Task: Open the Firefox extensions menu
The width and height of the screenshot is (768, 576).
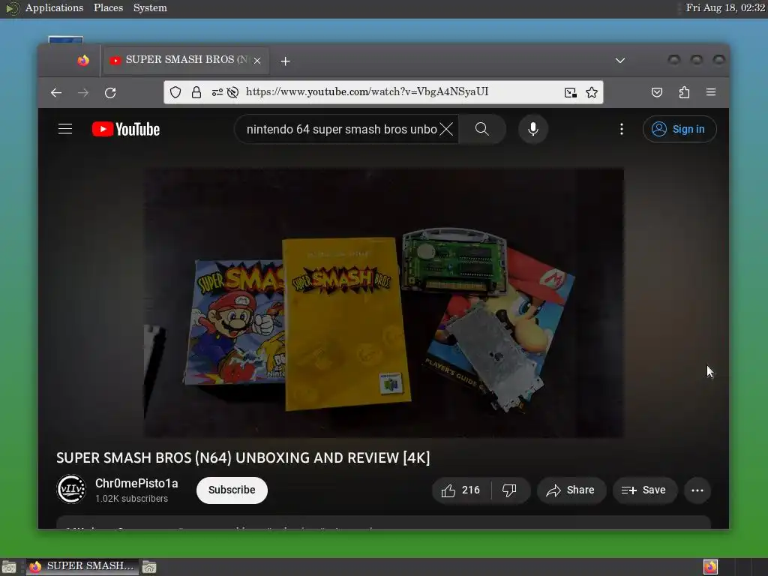Action: click(684, 92)
